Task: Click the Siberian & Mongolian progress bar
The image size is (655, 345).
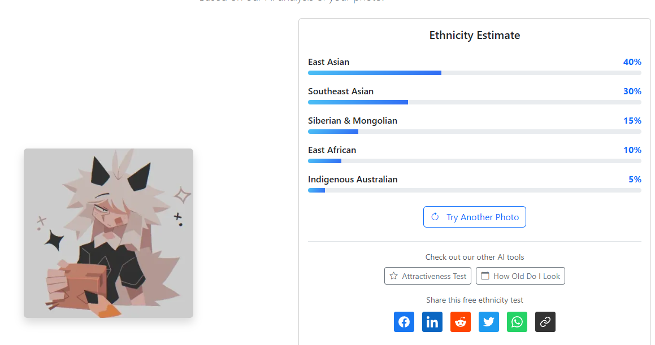Action: point(474,132)
